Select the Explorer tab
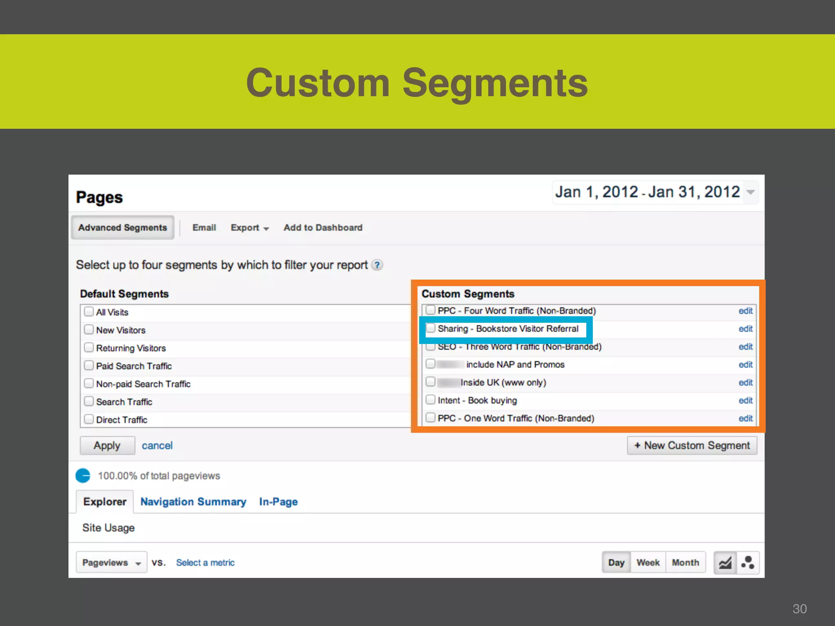This screenshot has width=835, height=626. coord(105,502)
